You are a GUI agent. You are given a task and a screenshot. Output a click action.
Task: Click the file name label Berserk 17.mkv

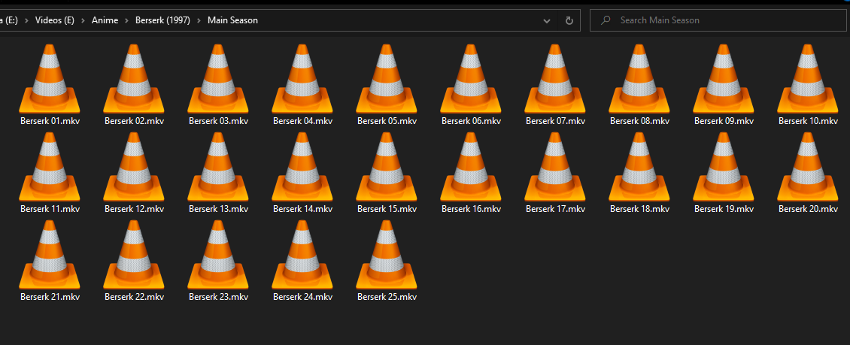coord(556,208)
